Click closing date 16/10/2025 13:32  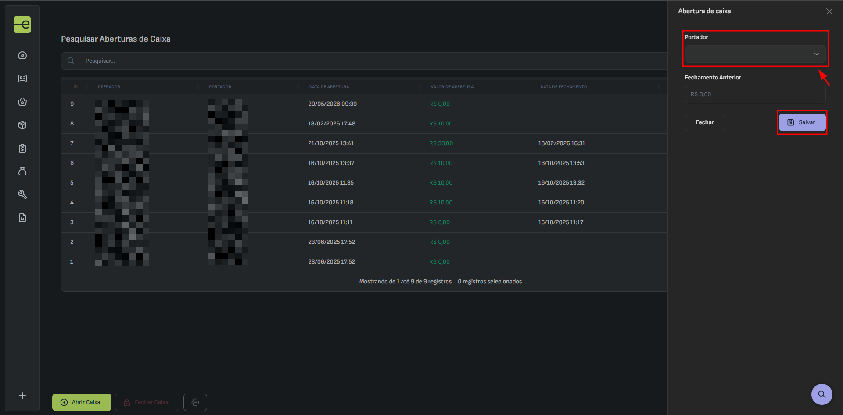[x=561, y=183]
